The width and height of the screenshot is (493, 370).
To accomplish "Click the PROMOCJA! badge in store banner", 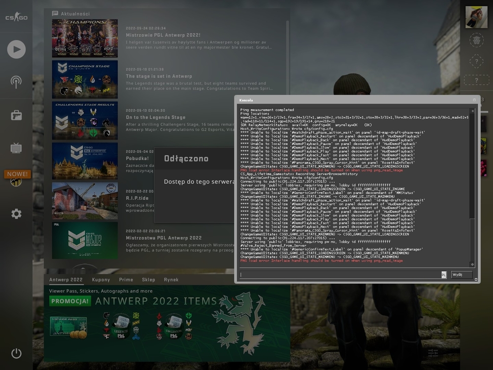I will tap(70, 301).
